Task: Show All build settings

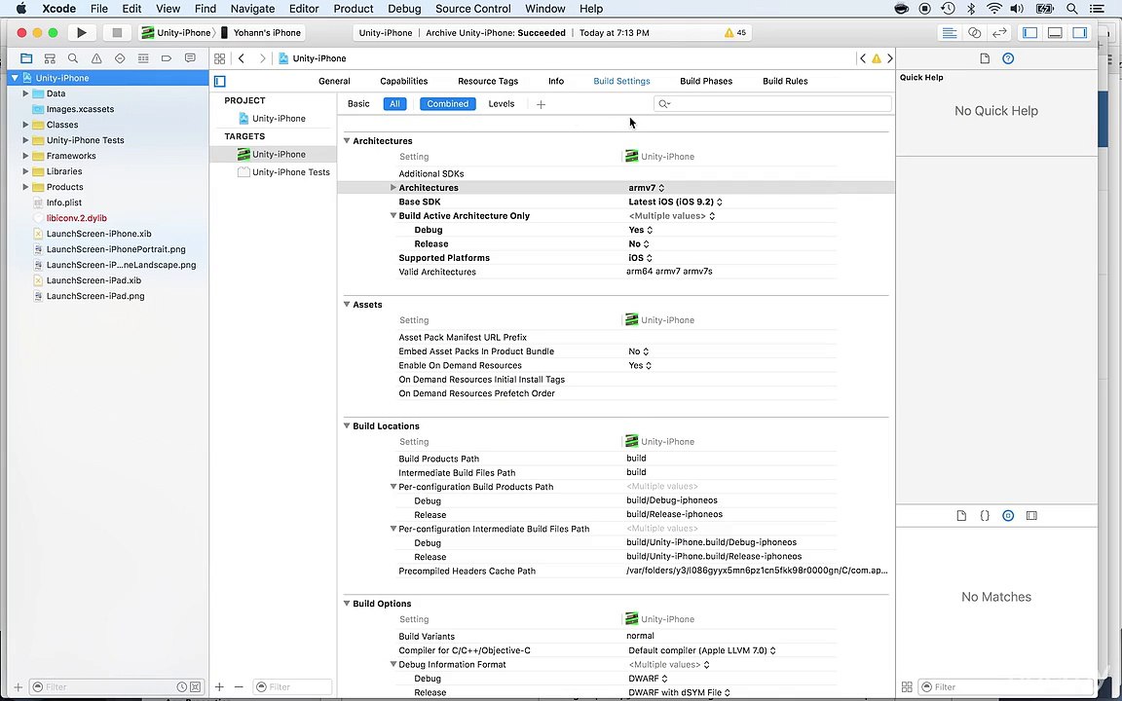Action: pos(394,104)
